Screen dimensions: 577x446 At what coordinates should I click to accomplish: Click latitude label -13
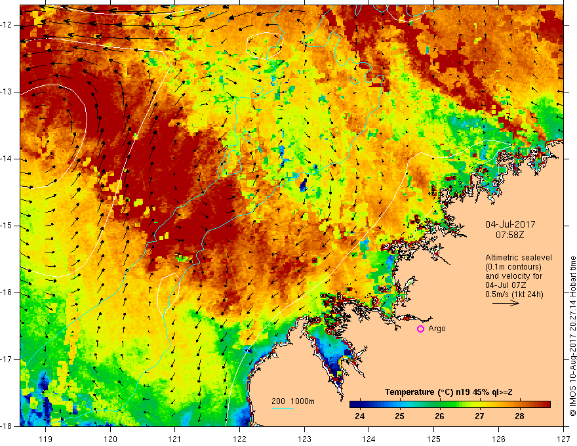tap(7, 92)
